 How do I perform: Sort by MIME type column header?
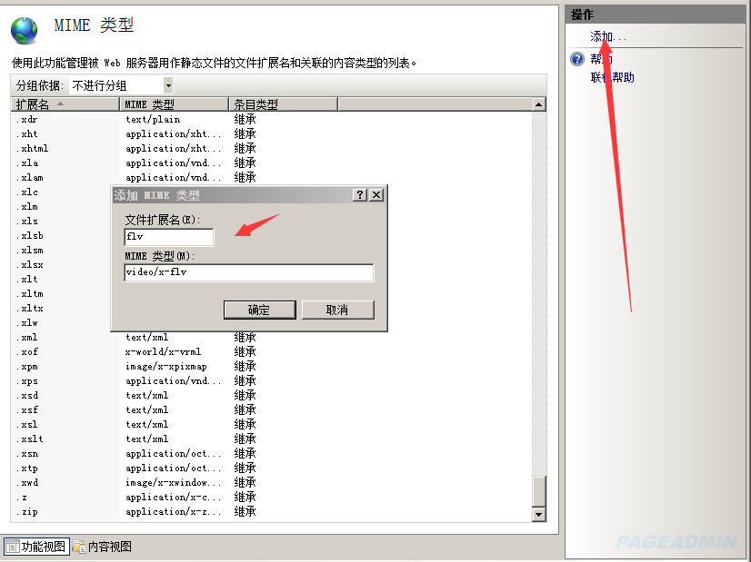pos(174,104)
